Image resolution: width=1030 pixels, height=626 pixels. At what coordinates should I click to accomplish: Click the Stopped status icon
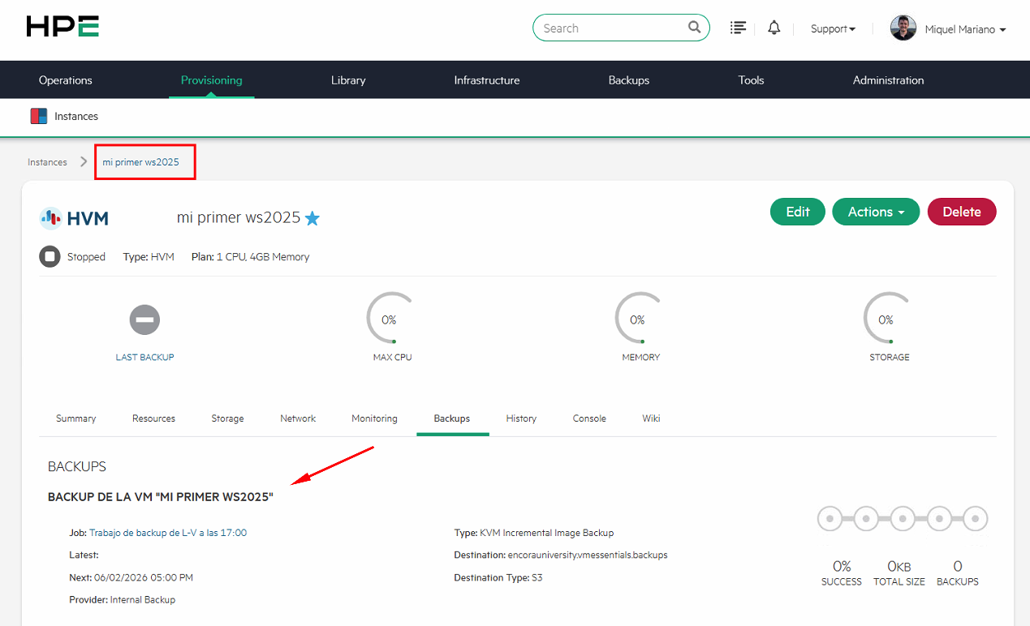click(50, 257)
